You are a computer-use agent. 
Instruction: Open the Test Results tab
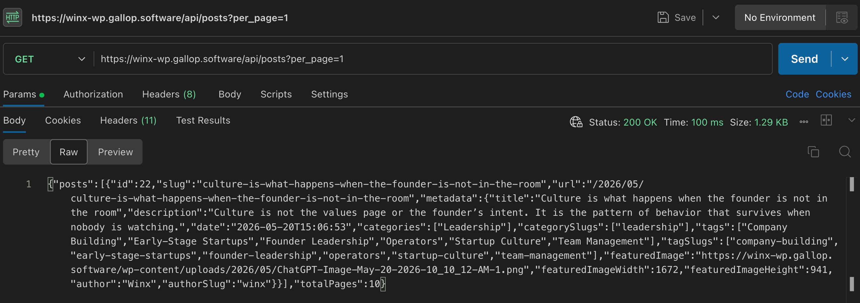pos(203,120)
